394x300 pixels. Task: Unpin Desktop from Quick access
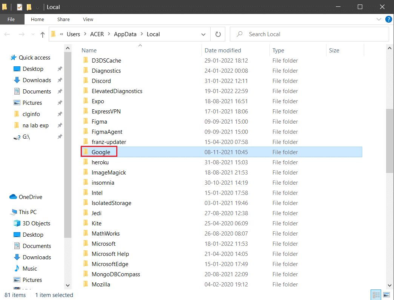point(59,69)
